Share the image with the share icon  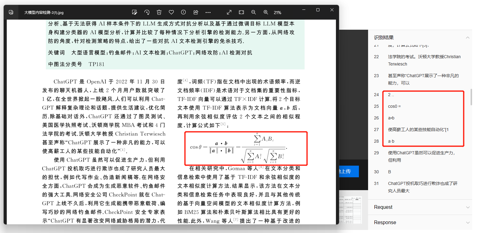[196, 12]
